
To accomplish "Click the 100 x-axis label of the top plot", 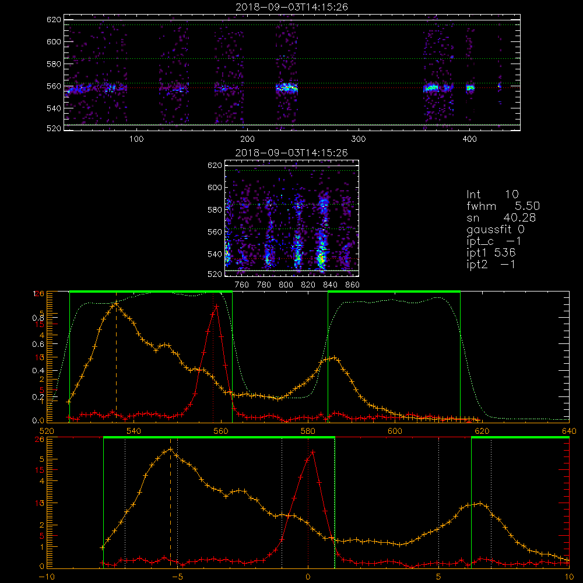I will click(x=136, y=139).
